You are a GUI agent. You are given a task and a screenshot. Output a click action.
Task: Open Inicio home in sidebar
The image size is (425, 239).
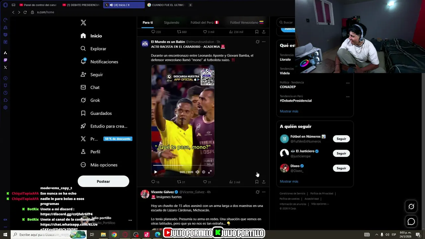(91, 36)
